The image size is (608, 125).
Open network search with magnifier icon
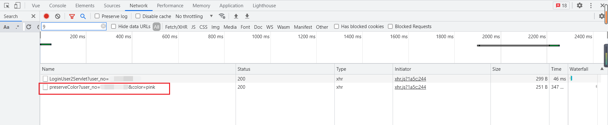[83, 16]
